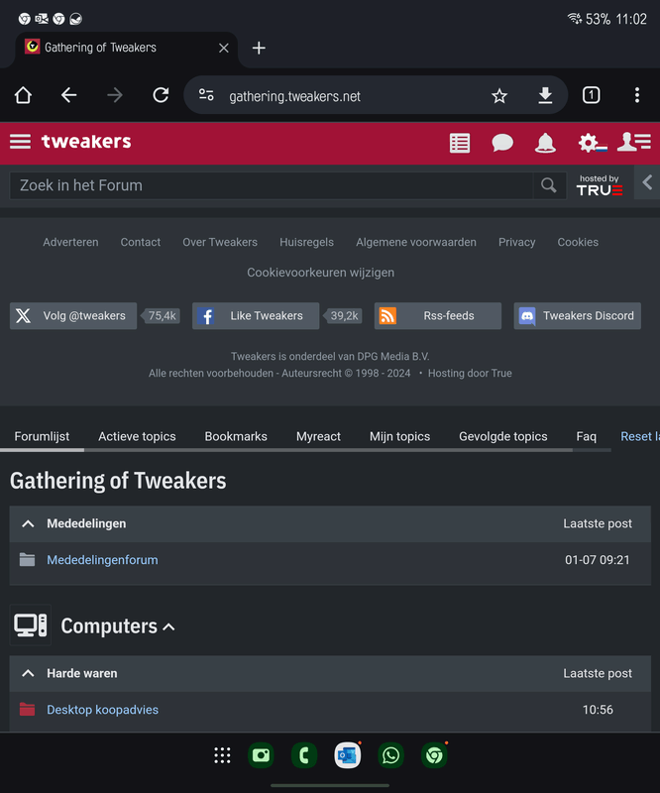Collapse the Harde waren section
Screen dimensions: 660x793
click(28, 673)
